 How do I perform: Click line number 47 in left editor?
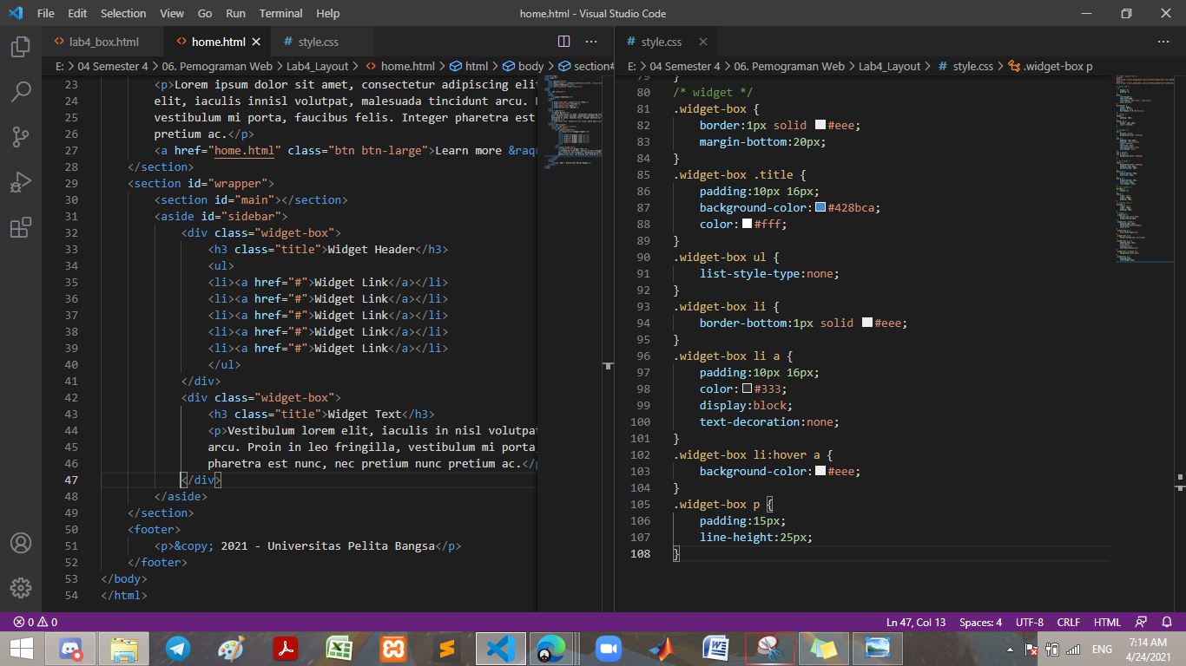point(70,480)
